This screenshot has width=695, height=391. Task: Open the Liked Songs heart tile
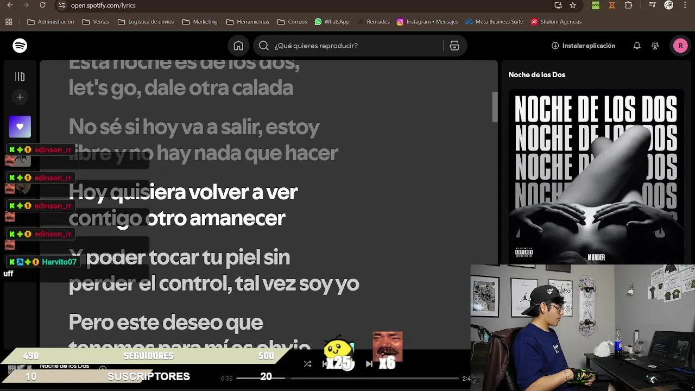pyautogui.click(x=20, y=127)
